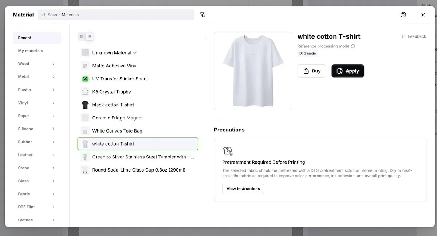Expand the Wood category
The width and height of the screenshot is (437, 236).
(x=54, y=64)
